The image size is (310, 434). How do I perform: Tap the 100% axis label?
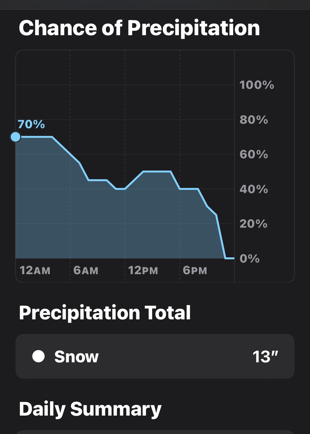point(257,85)
